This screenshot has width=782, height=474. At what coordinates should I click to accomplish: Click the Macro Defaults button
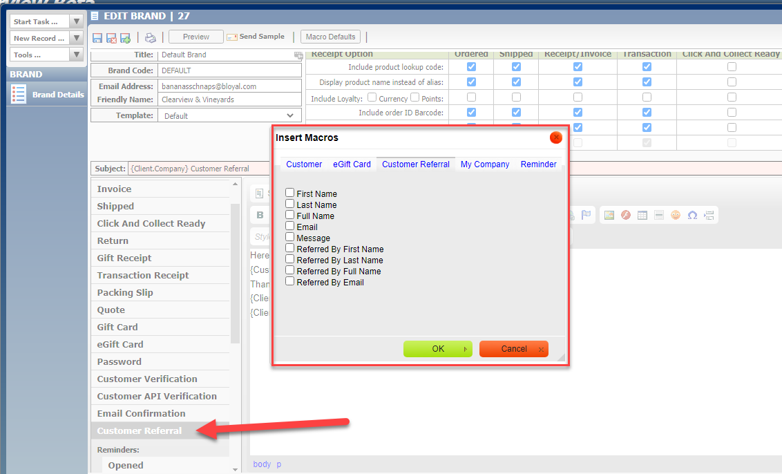(330, 37)
